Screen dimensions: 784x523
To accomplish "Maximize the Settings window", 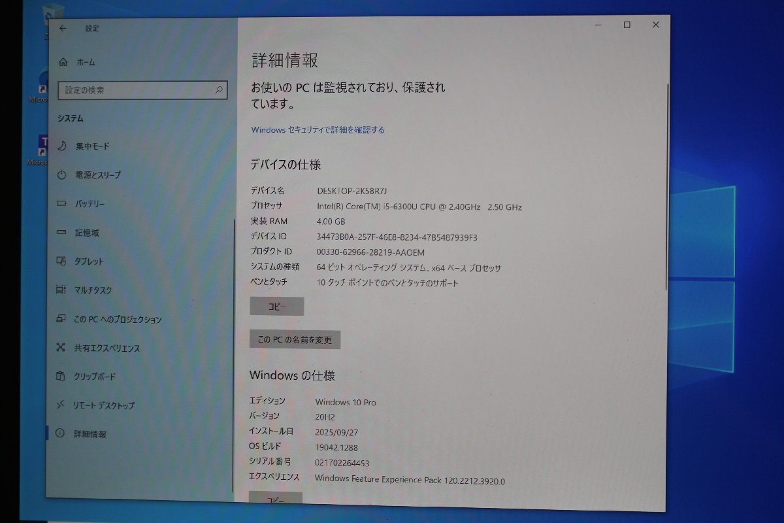I will [627, 25].
